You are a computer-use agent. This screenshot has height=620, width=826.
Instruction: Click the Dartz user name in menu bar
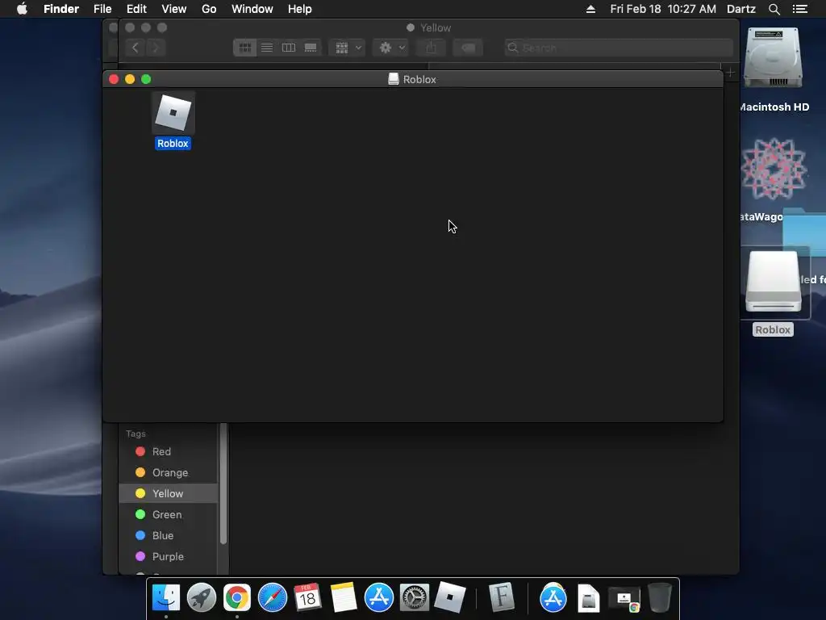pyautogui.click(x=741, y=9)
